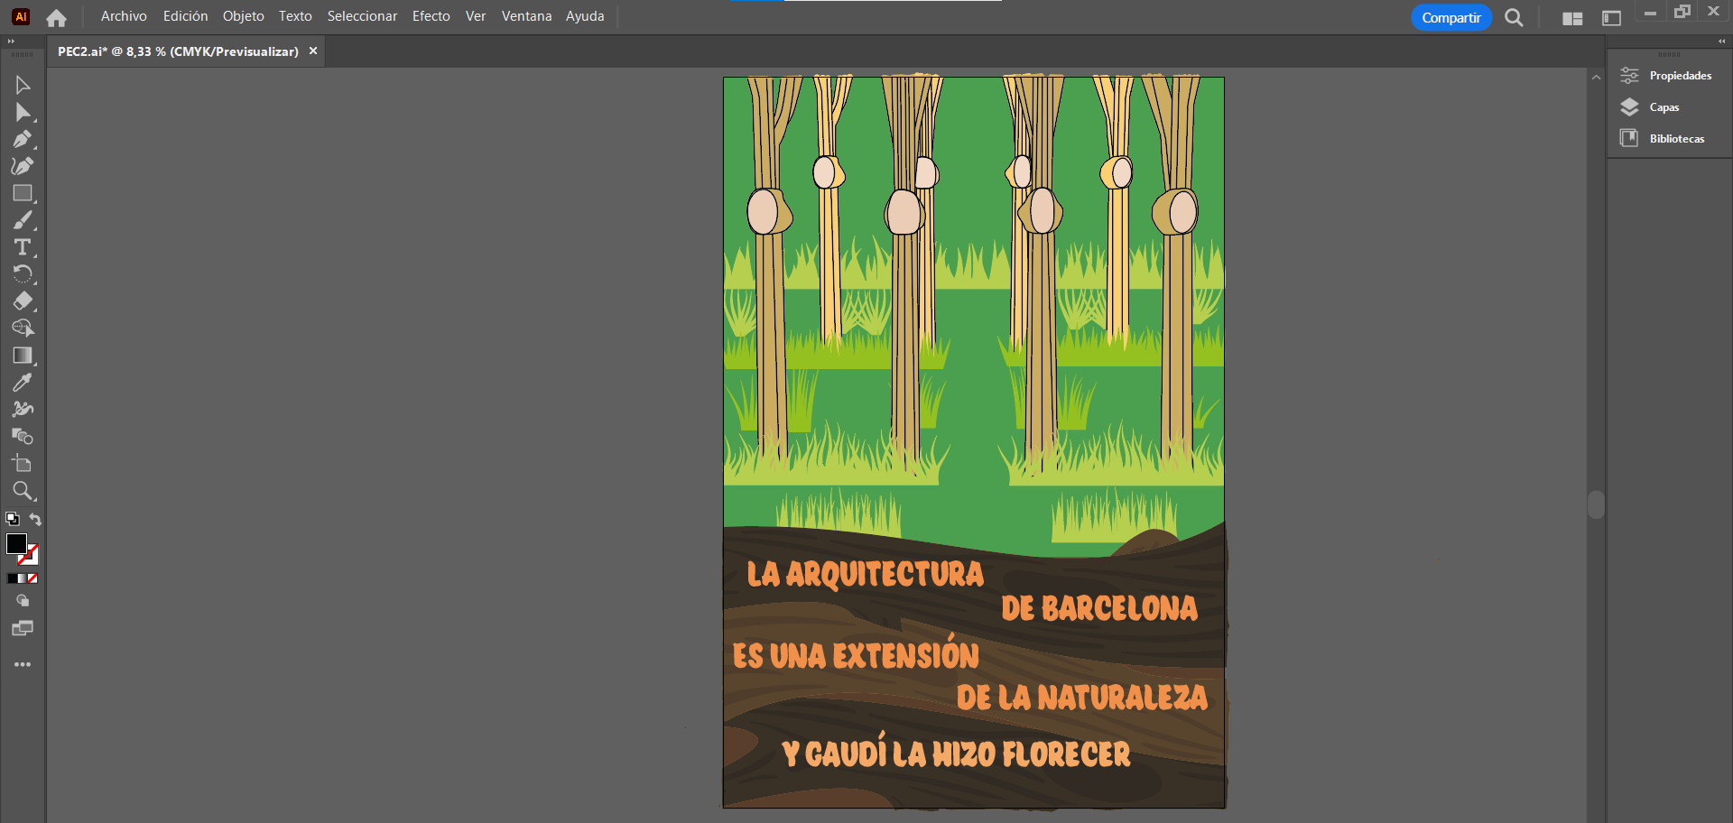
Task: Open the drawing modes button
Action: click(23, 601)
